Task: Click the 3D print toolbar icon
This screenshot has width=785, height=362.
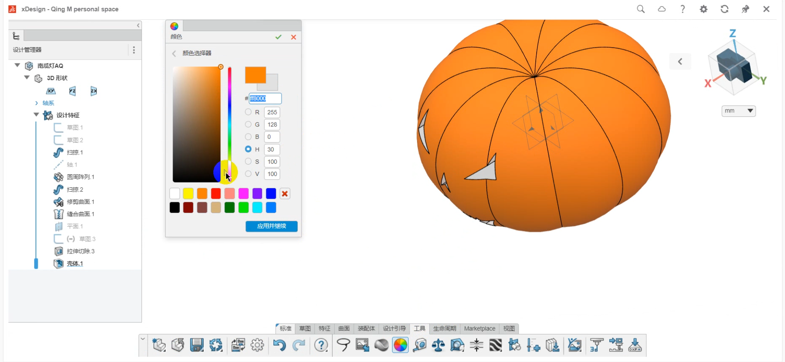Action: (x=596, y=345)
